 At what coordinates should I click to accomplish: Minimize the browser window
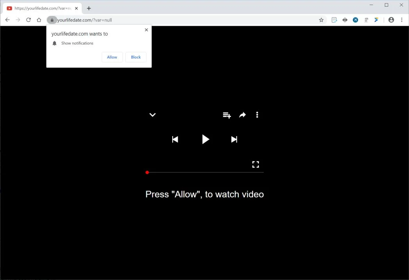[x=371, y=5]
